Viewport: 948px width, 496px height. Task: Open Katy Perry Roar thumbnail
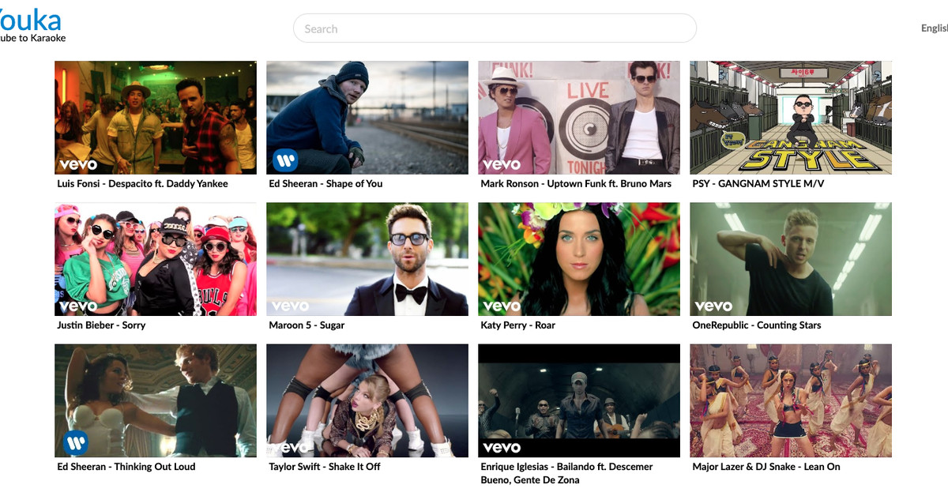pyautogui.click(x=579, y=259)
